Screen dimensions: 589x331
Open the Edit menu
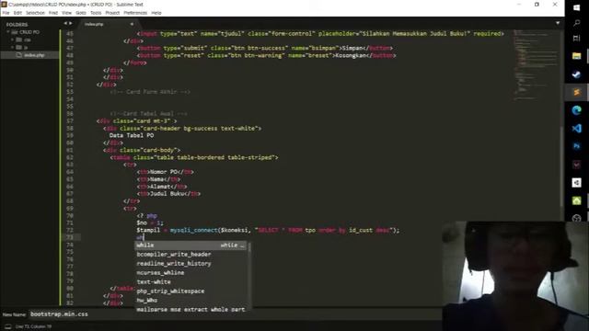[17, 13]
